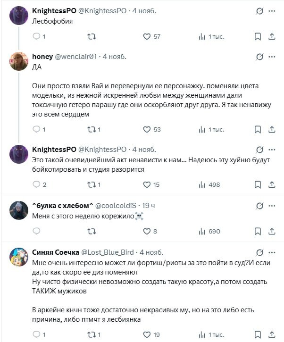
Task: Retweet the first KnightessPO tweet
Action: [92, 36]
